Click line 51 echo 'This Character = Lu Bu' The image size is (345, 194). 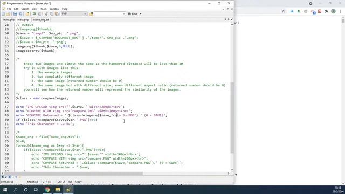(45, 124)
